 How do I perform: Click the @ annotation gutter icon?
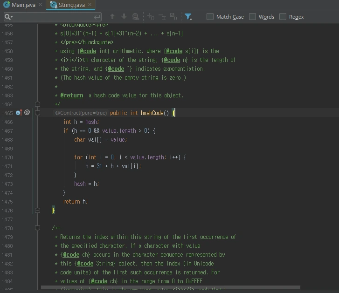click(x=27, y=113)
